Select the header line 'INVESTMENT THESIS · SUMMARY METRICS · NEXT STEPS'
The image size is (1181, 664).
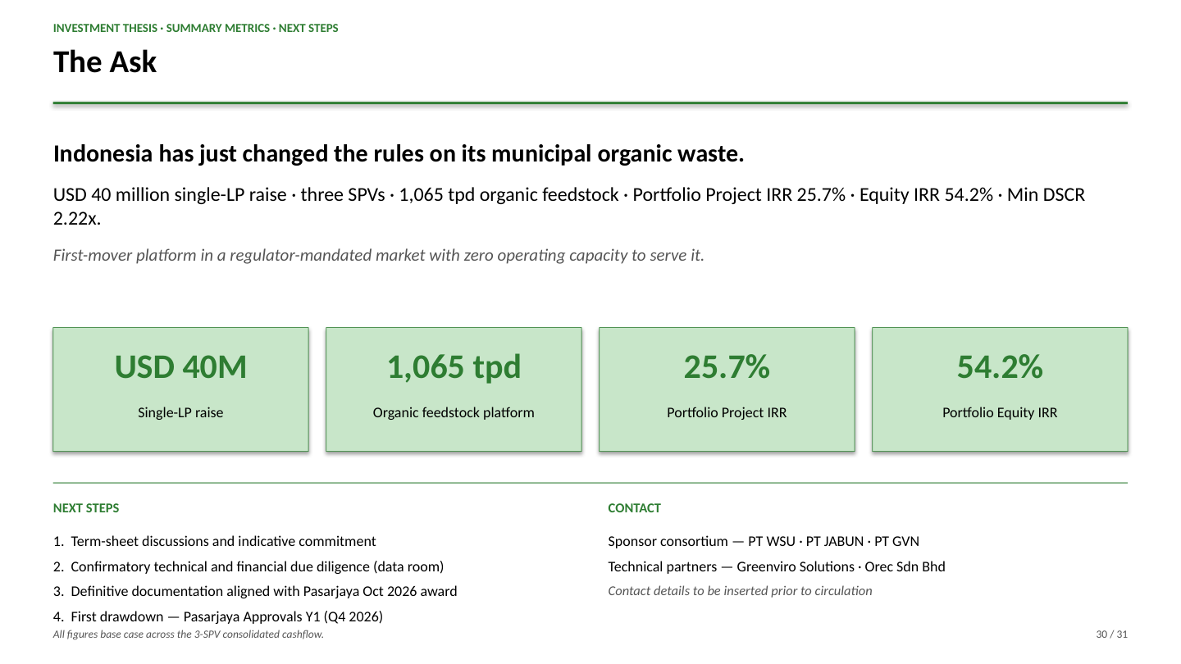click(x=196, y=28)
